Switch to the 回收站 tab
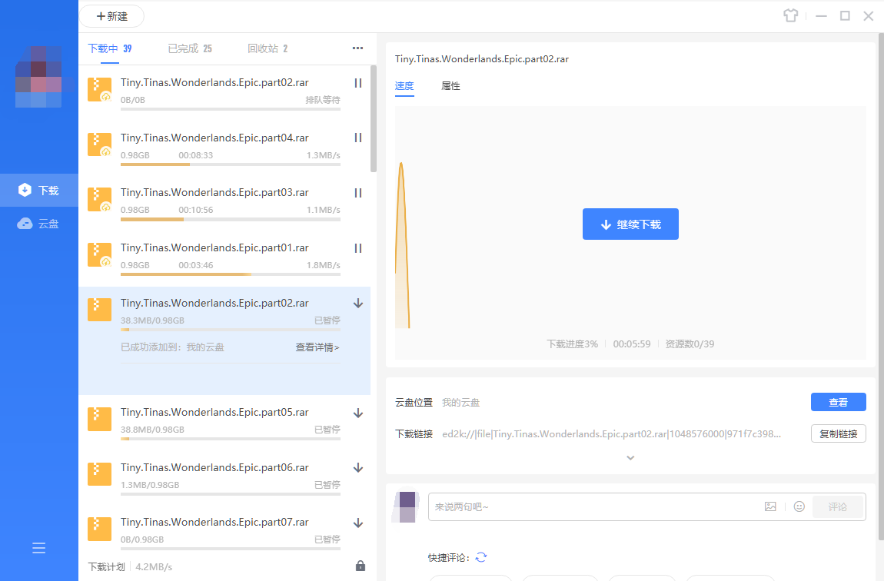This screenshot has width=884, height=581. (267, 48)
